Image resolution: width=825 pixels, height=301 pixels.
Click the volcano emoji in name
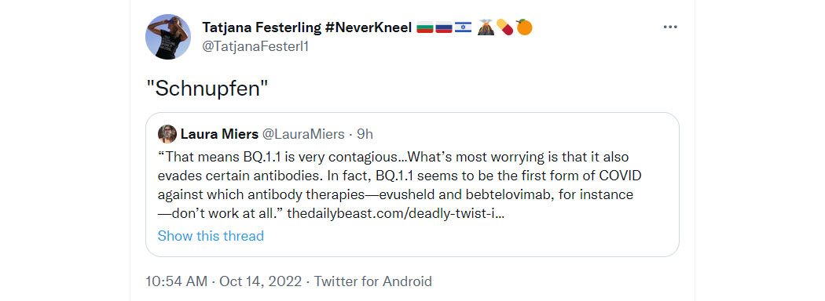tap(486, 27)
